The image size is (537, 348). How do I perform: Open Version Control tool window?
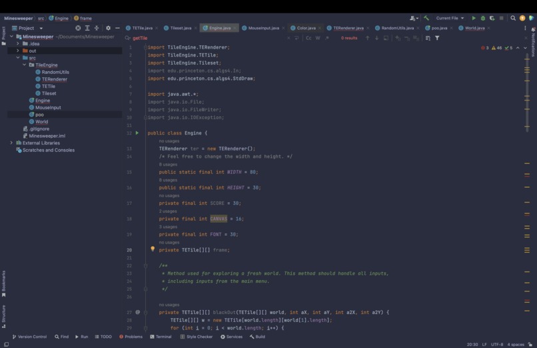tap(29, 337)
